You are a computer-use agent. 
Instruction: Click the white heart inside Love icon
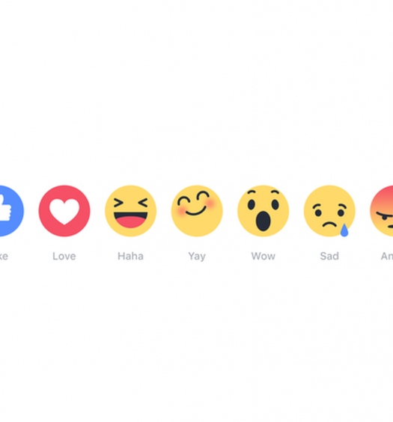64,212
